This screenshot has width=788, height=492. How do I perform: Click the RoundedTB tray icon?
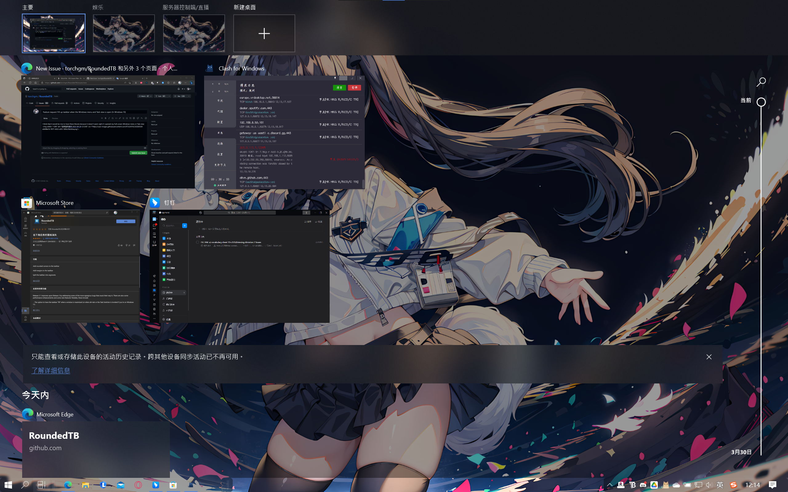(x=632, y=485)
